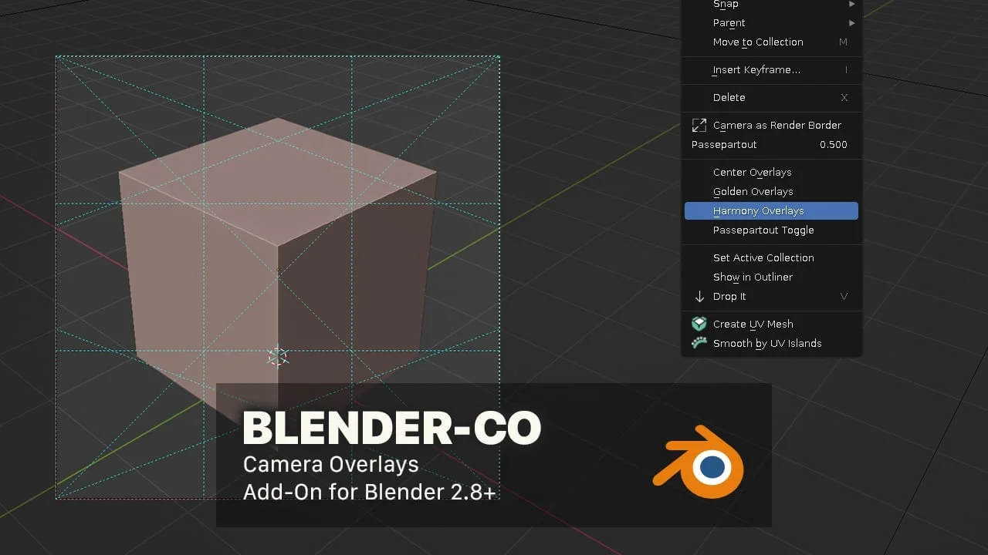Click the Camera as Render Border icon
This screenshot has width=988, height=555.
coord(699,125)
